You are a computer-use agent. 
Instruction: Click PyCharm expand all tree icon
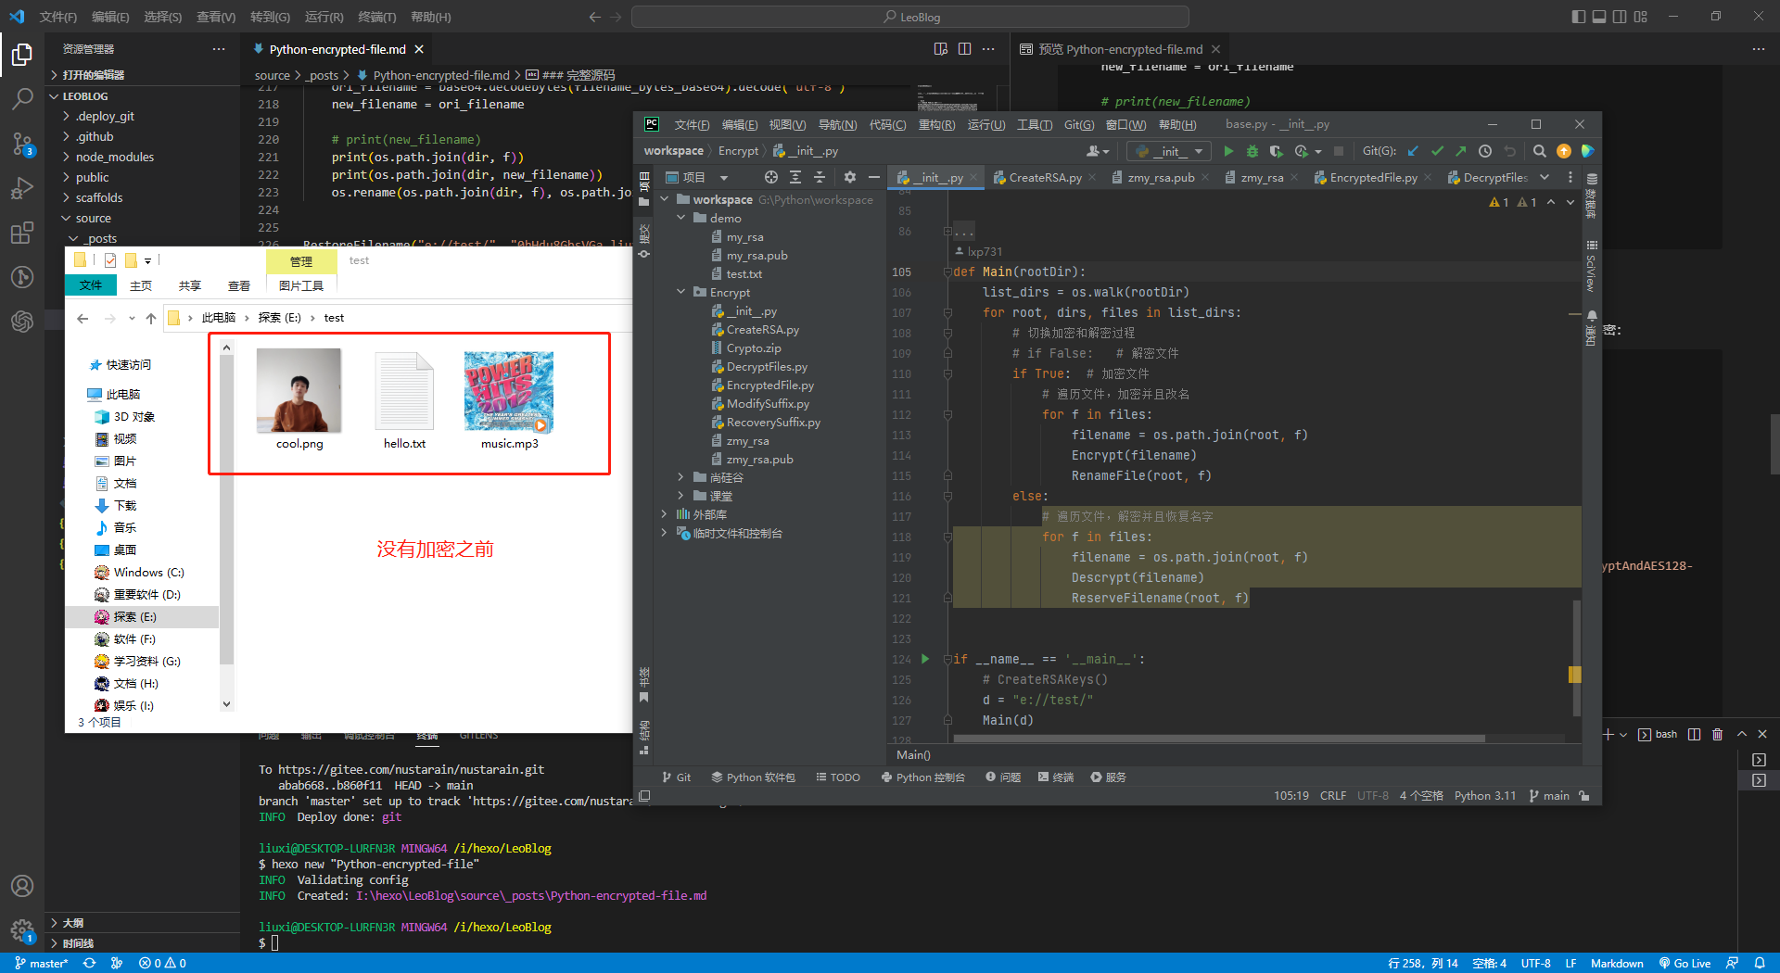tap(795, 177)
